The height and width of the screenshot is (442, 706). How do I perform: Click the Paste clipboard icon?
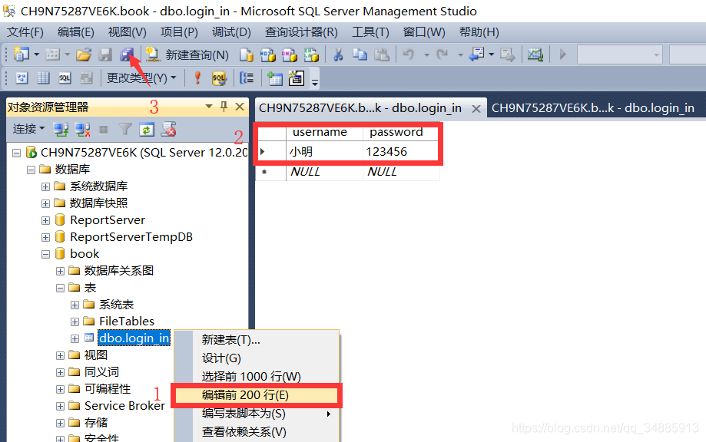point(381,54)
